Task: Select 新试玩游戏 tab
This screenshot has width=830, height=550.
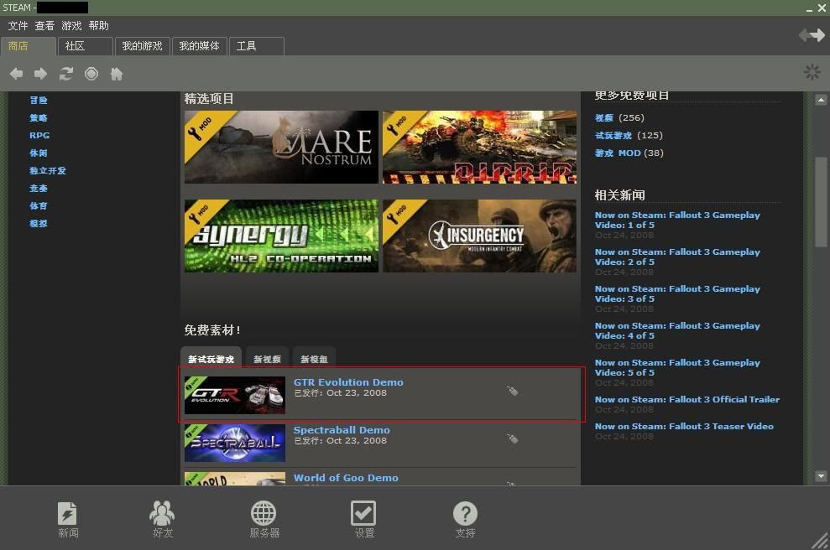Action: [211, 358]
